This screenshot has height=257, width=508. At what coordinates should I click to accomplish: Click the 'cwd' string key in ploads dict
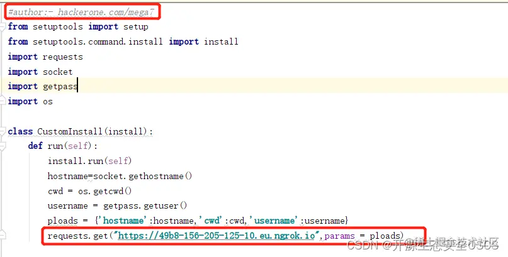[x=213, y=221]
